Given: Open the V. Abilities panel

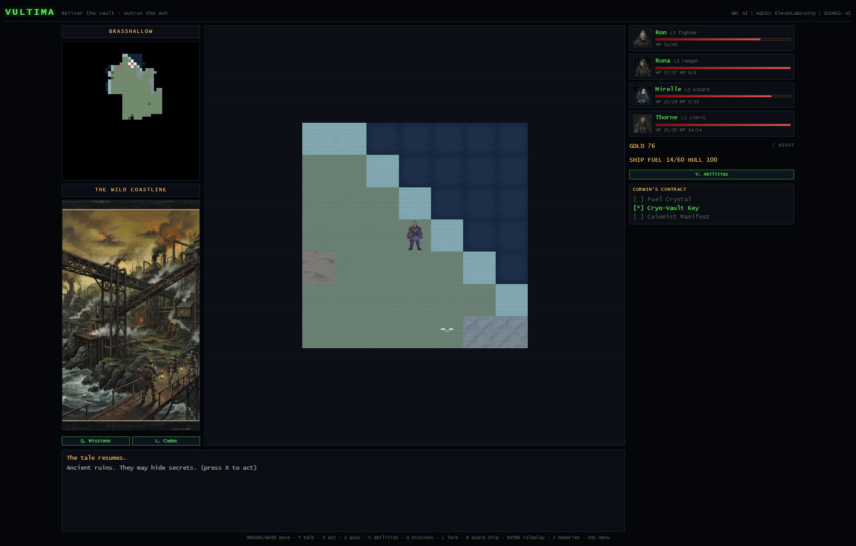Looking at the screenshot, I should (712, 174).
